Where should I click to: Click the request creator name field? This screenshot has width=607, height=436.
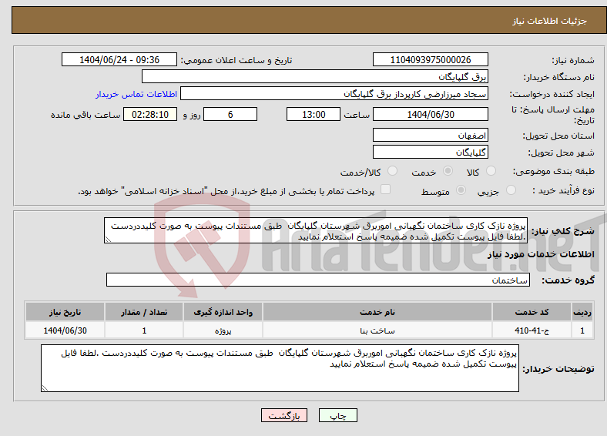[x=334, y=94]
